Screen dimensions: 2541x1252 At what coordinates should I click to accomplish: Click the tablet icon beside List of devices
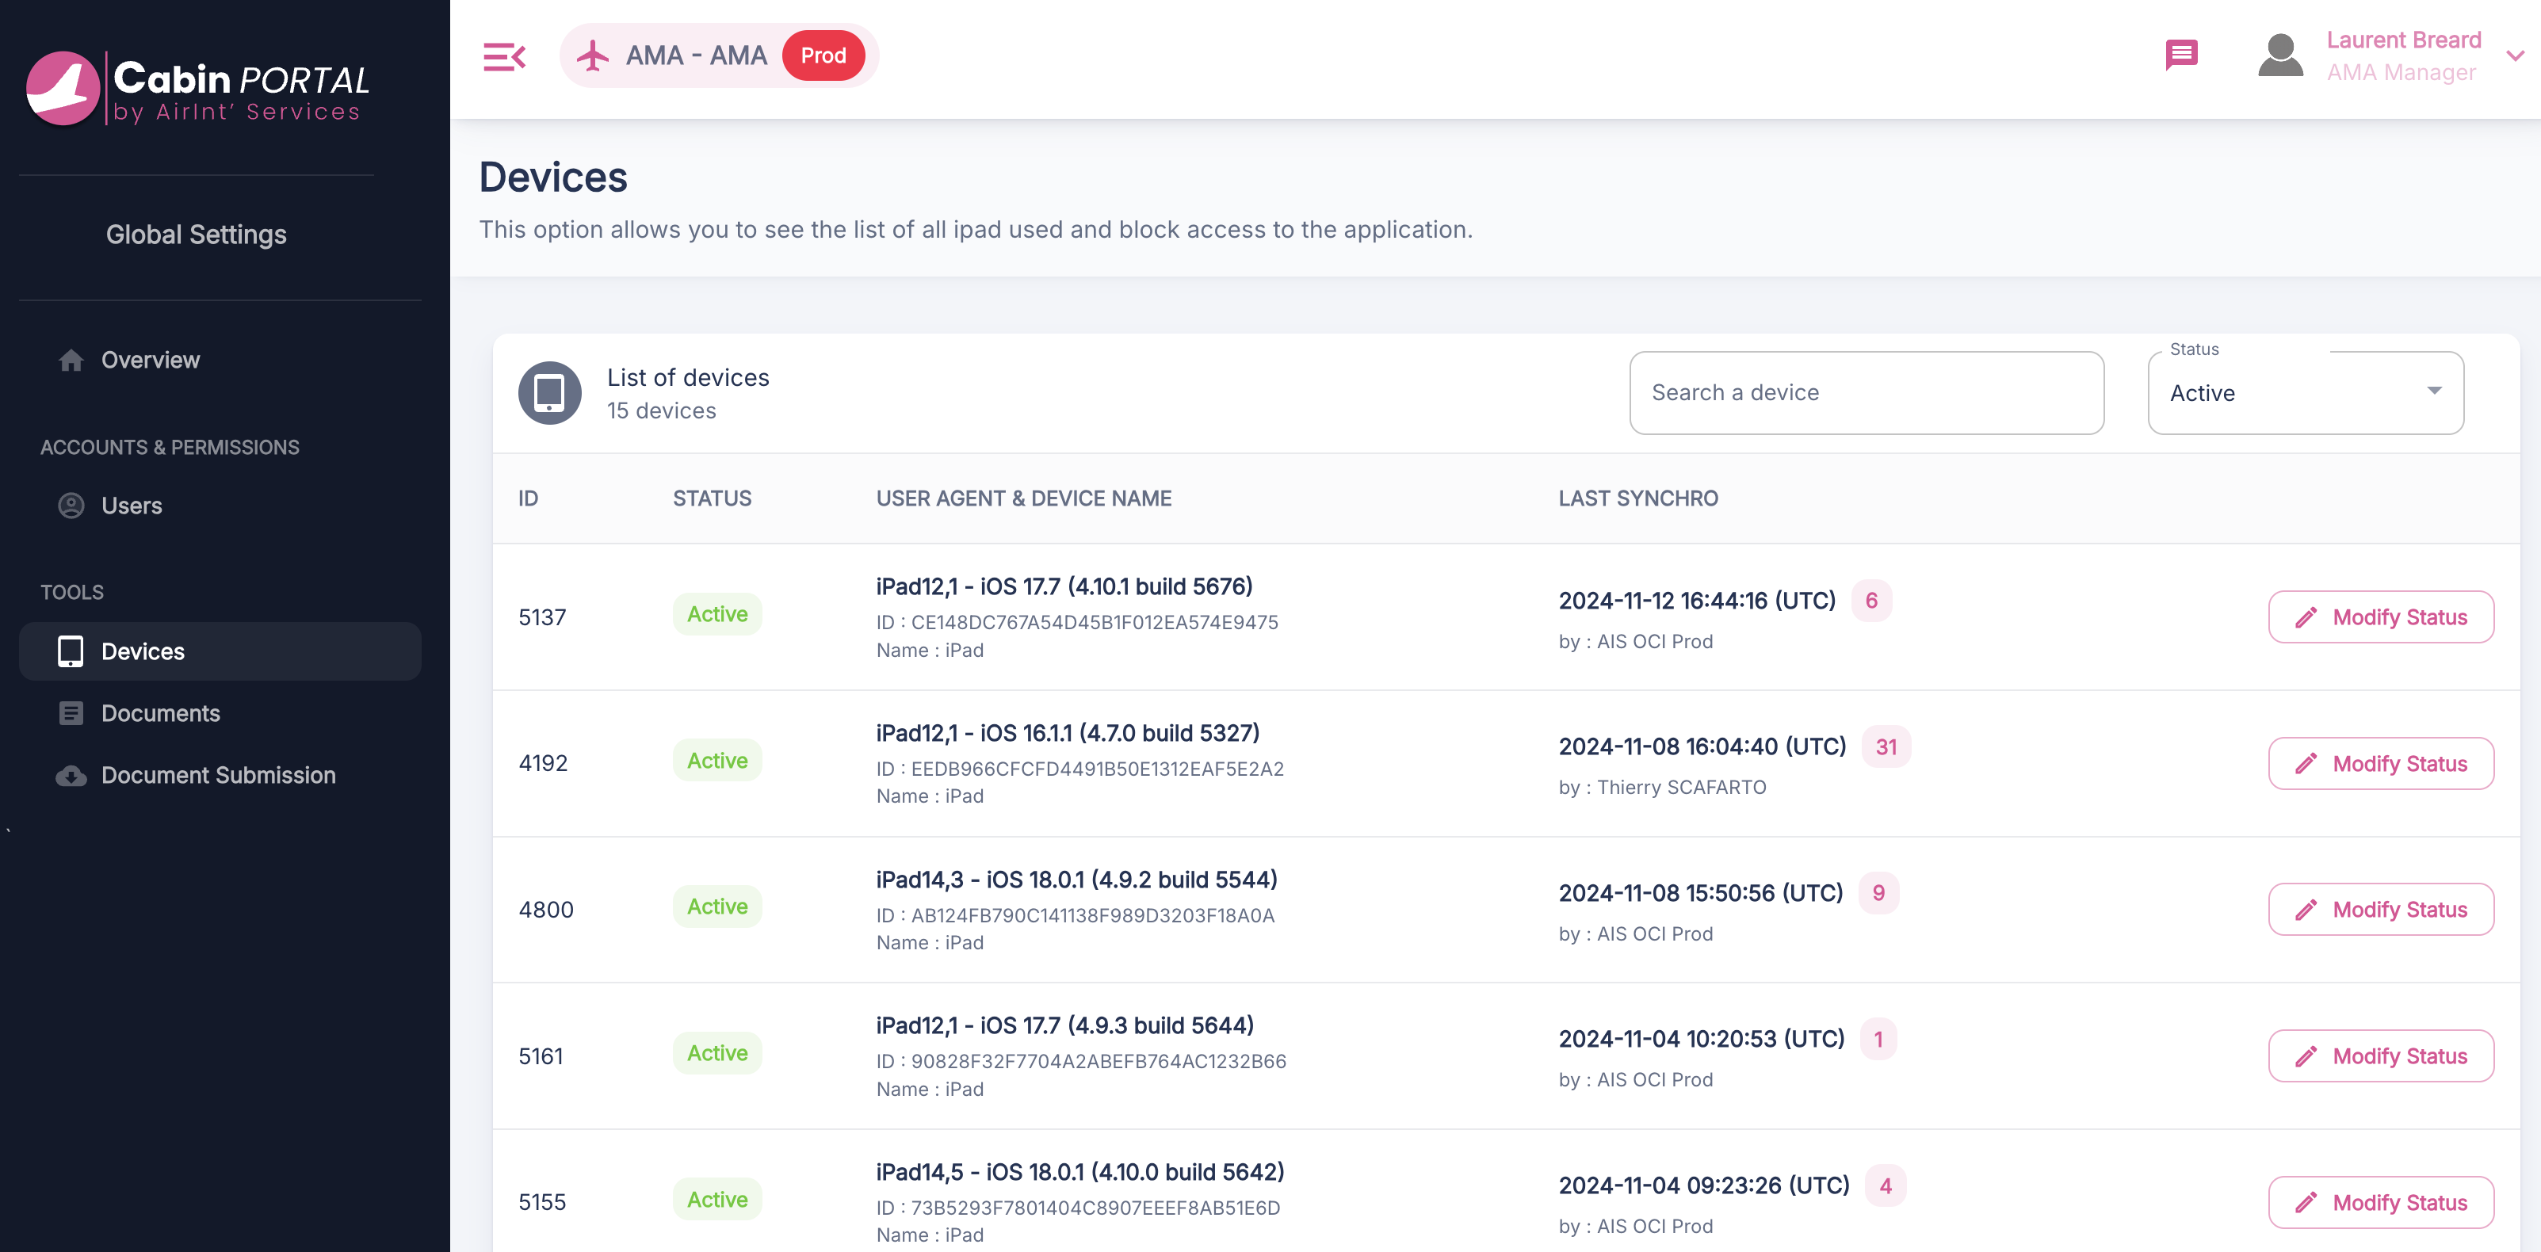point(549,393)
